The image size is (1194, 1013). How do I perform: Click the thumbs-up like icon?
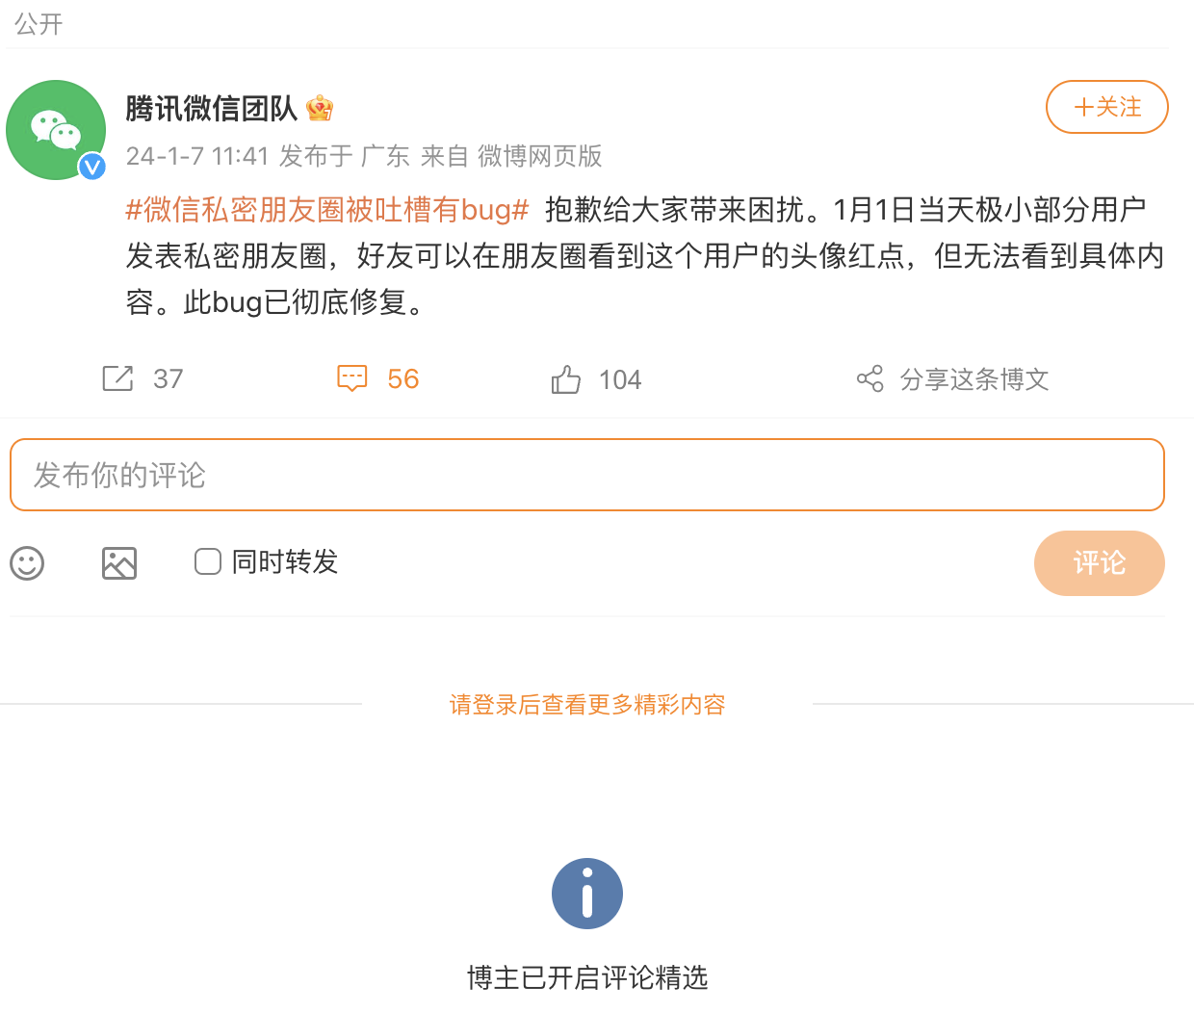[565, 378]
